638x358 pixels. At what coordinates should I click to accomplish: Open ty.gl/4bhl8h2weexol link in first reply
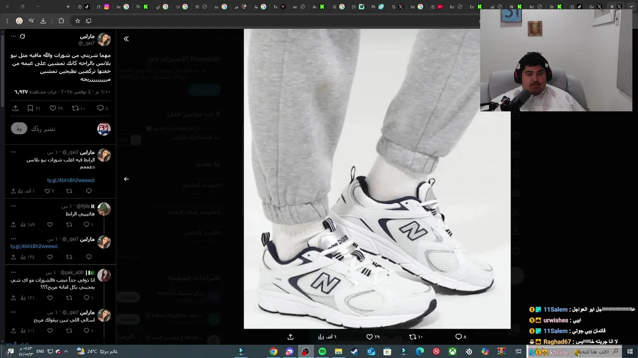(71, 180)
